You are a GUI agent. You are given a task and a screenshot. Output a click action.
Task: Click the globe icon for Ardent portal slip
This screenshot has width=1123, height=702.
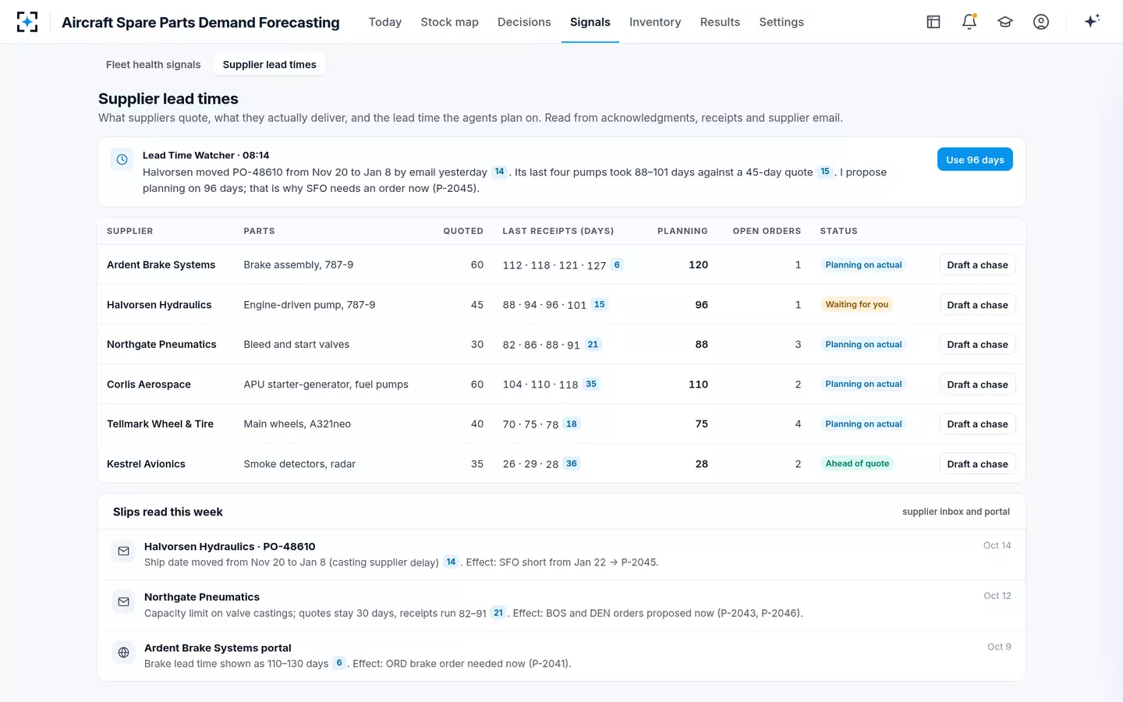pyautogui.click(x=123, y=653)
